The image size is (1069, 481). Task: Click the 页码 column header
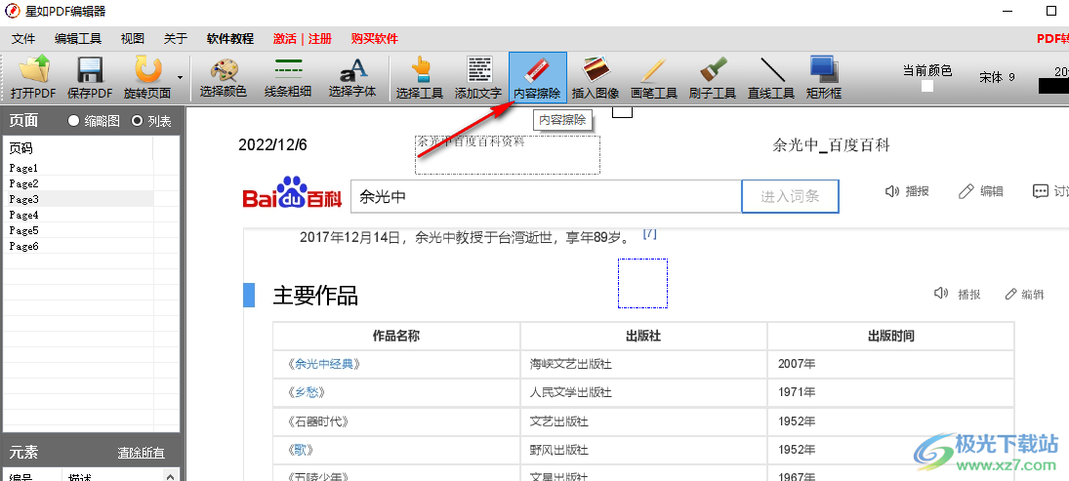coord(78,148)
